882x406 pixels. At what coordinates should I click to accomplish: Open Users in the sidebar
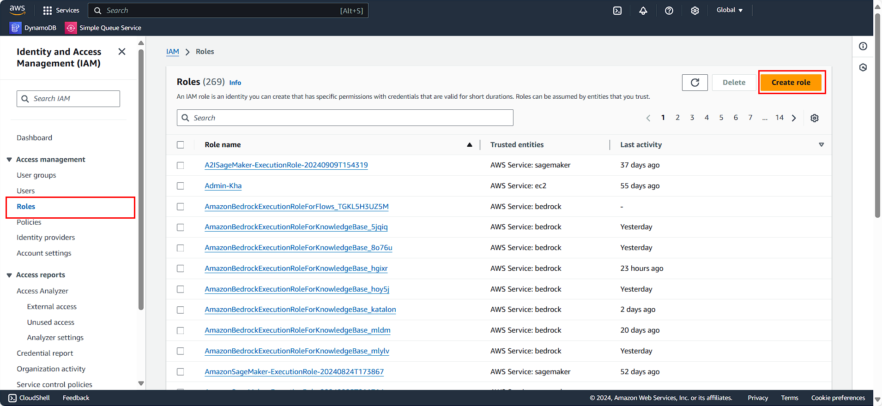point(26,191)
